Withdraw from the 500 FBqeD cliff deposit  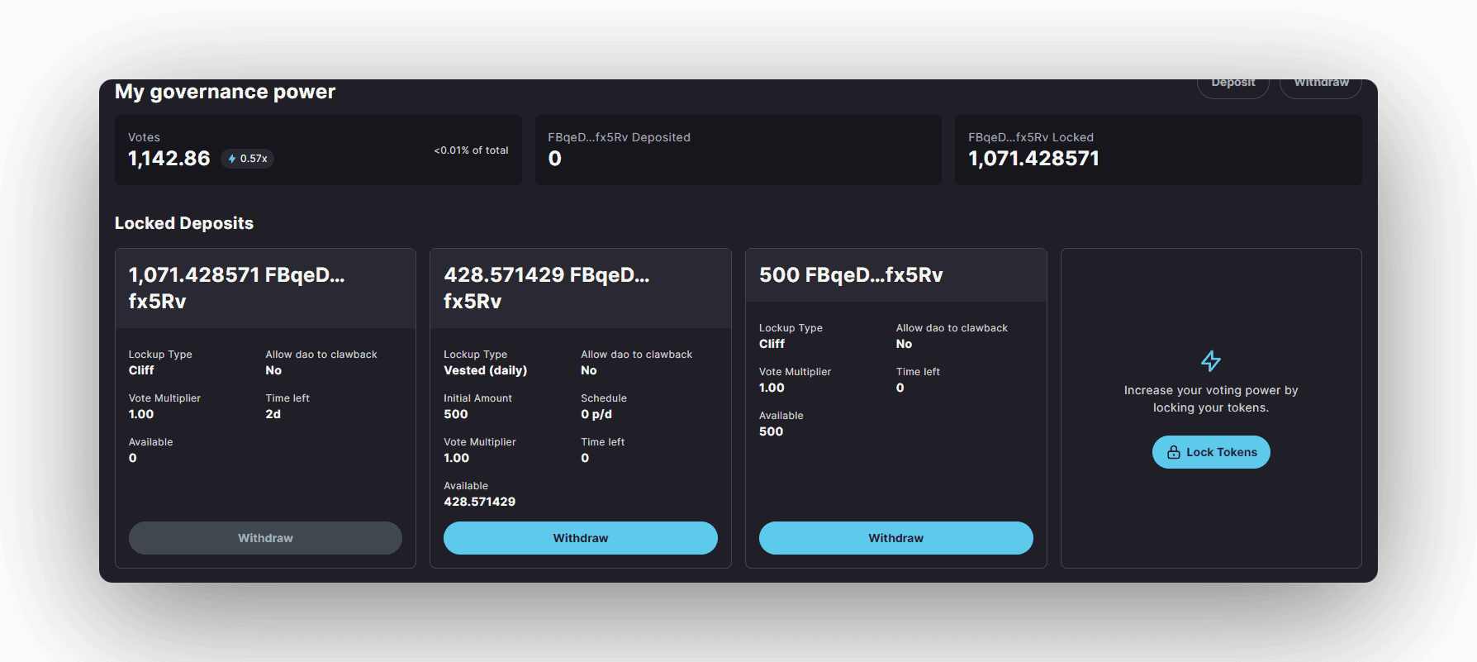(895, 538)
